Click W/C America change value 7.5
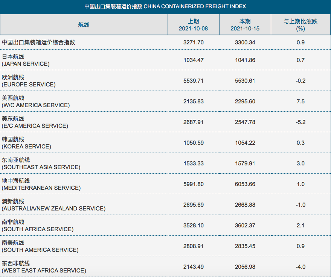Viewport: 331px width, 277px height. pyautogui.click(x=300, y=101)
